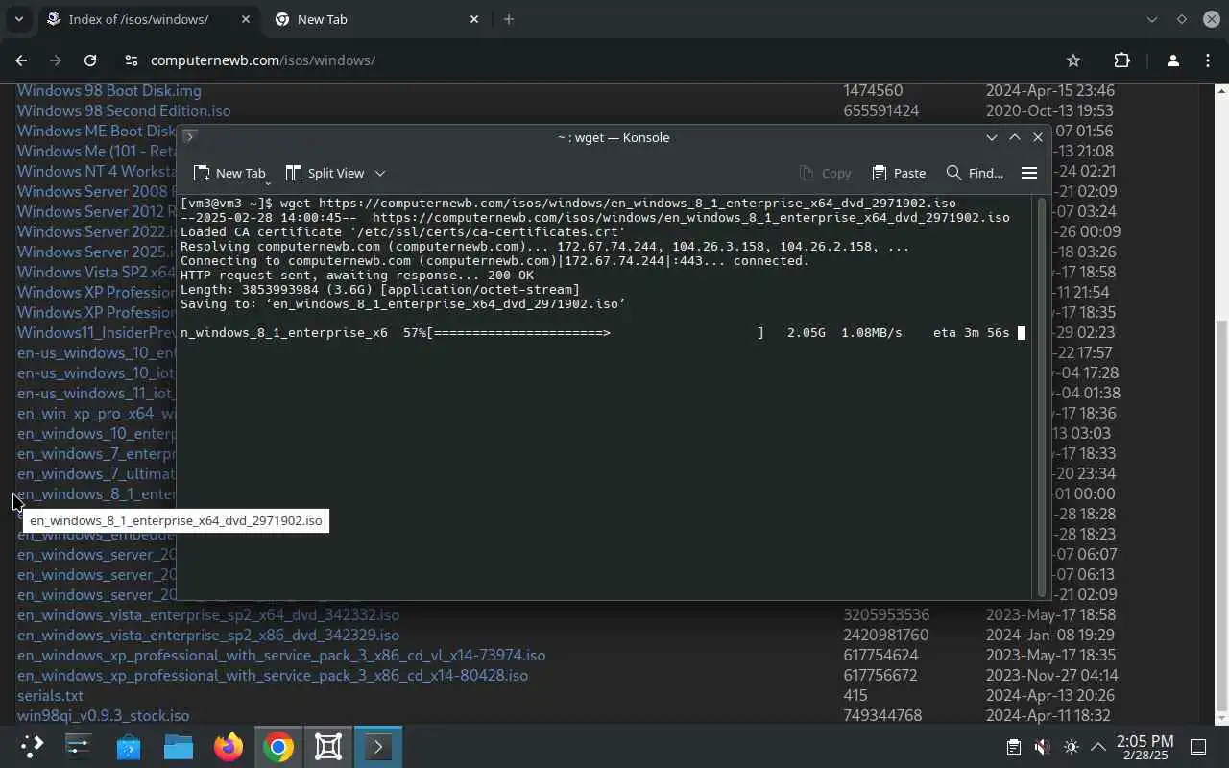This screenshot has height=768, width=1229.
Task: Click file size 749344768 in listing
Action: pos(882,715)
